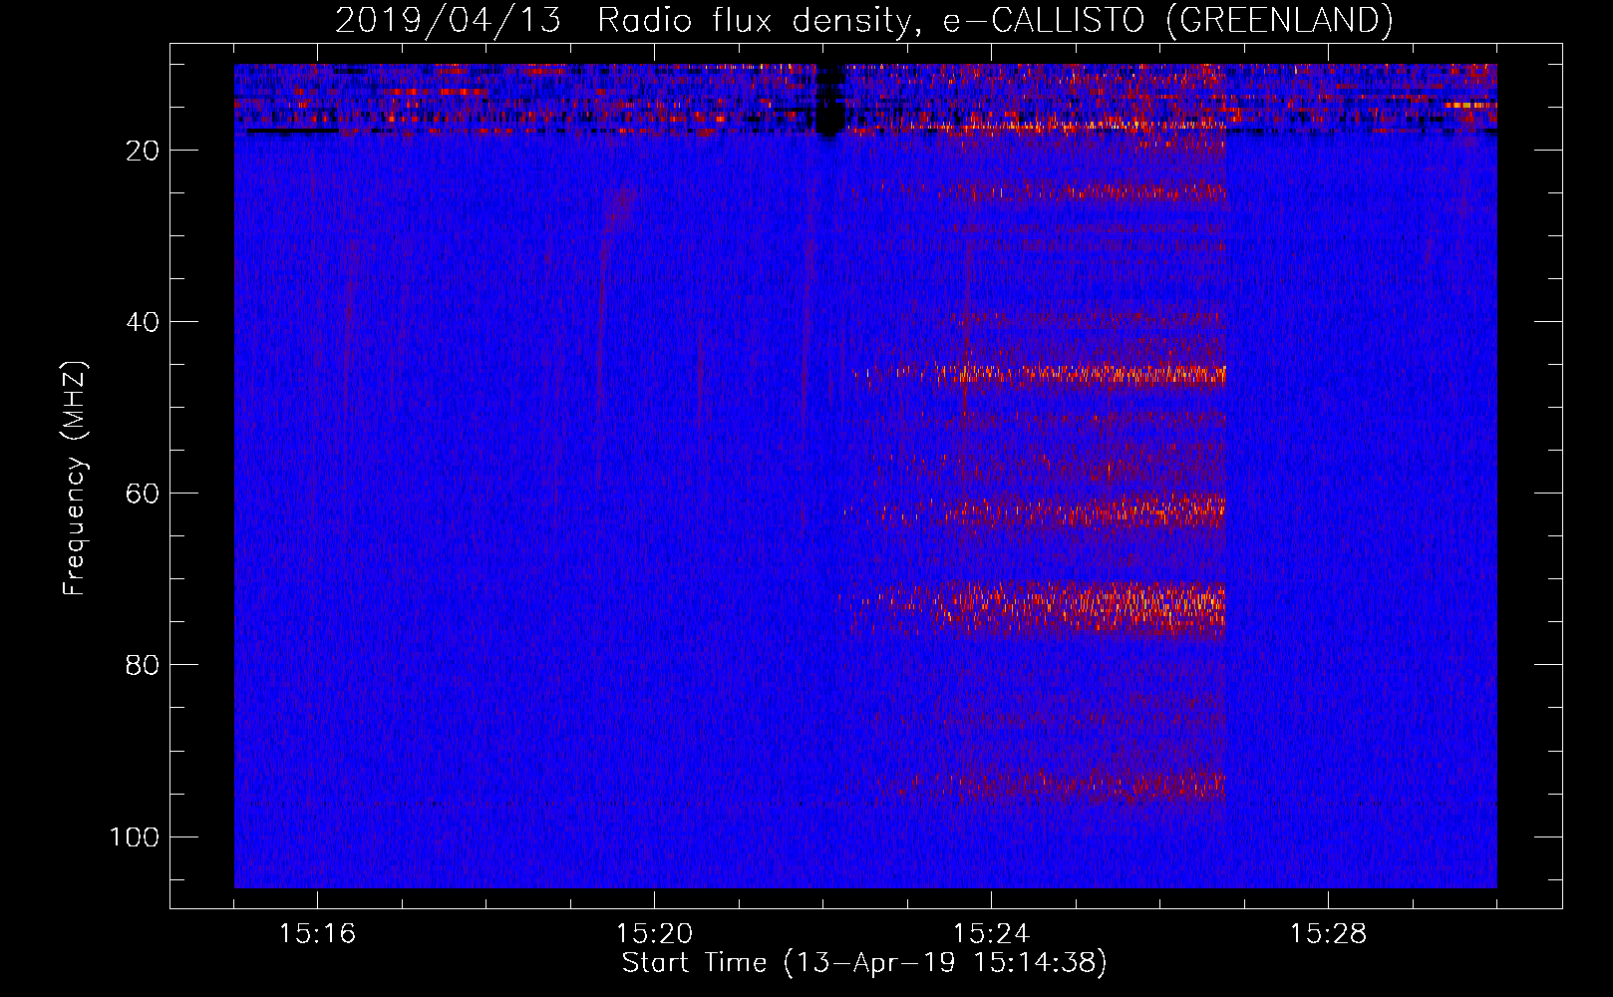Click the 15:24 time tick label
The height and width of the screenshot is (997, 1613).
[991, 934]
